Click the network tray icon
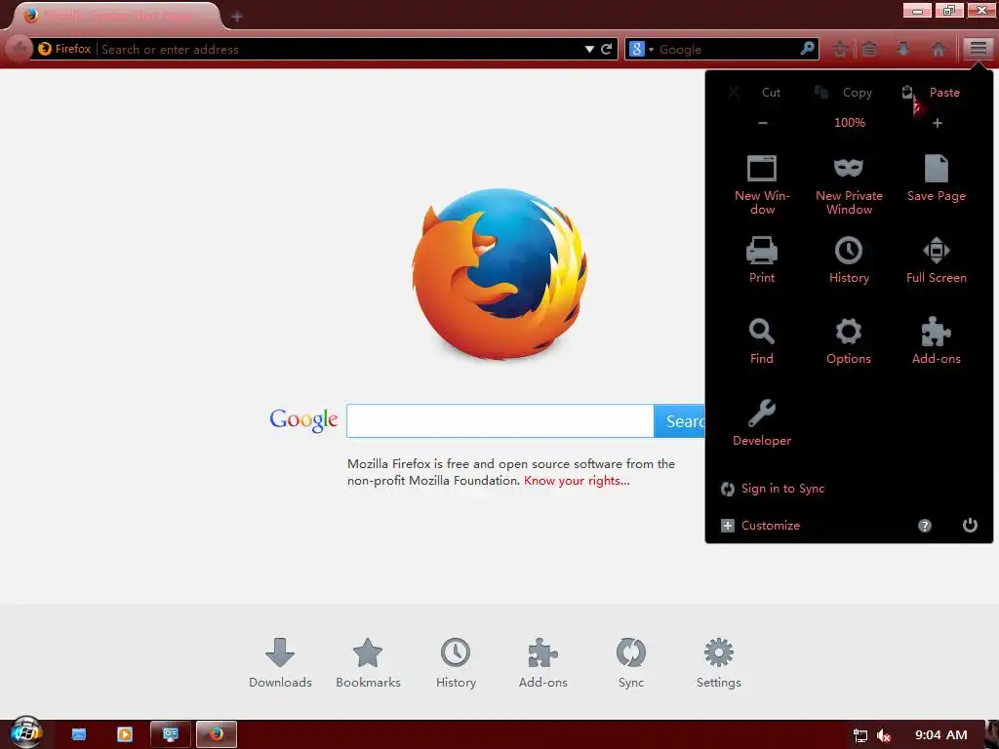 [860, 735]
